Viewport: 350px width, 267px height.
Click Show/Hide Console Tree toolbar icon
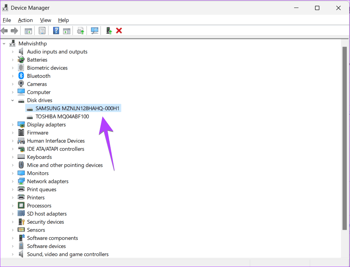point(28,31)
